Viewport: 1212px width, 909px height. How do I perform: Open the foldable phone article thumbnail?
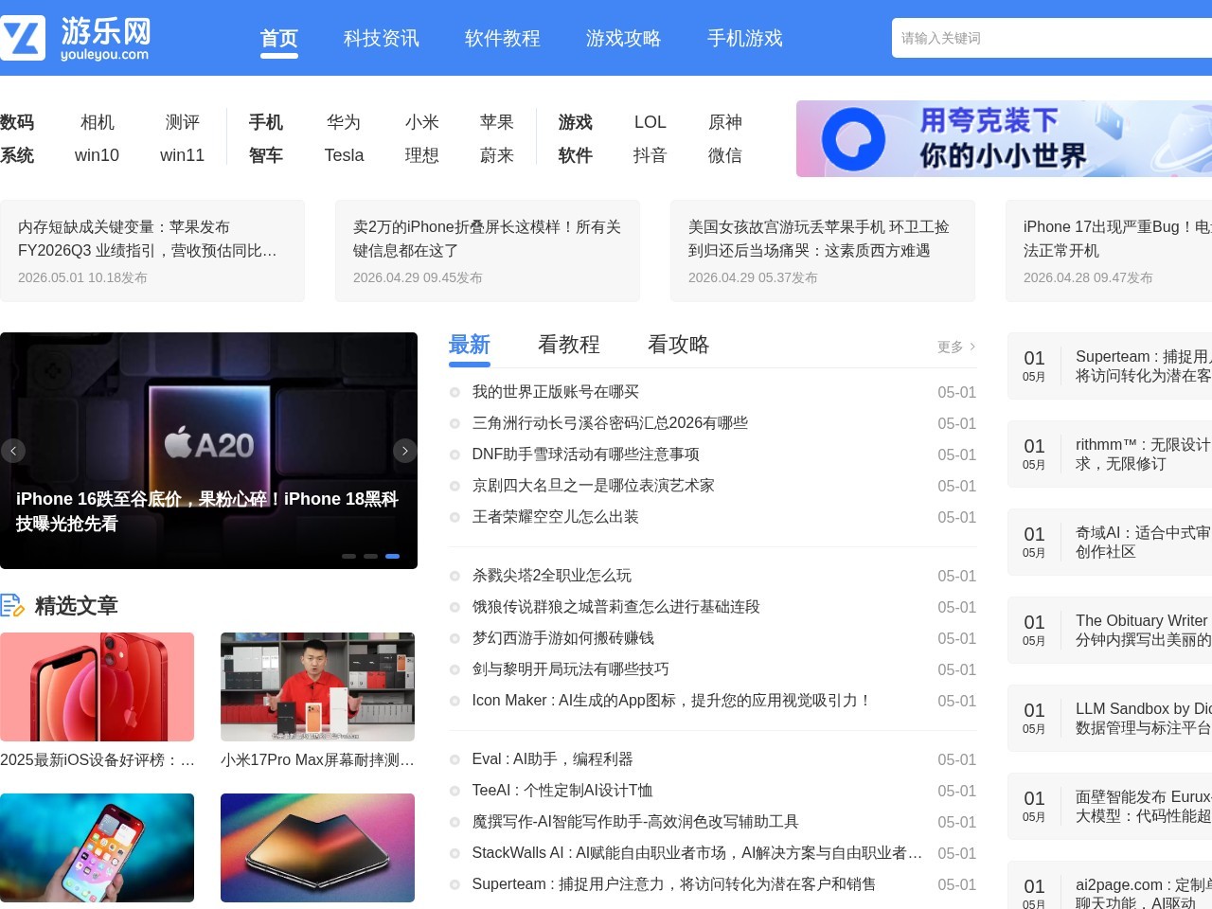pyautogui.click(x=317, y=847)
